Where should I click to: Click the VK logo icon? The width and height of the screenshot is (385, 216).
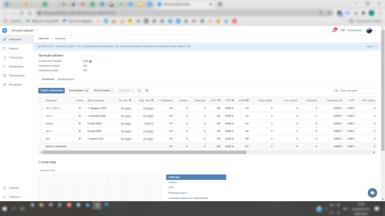click(5, 30)
